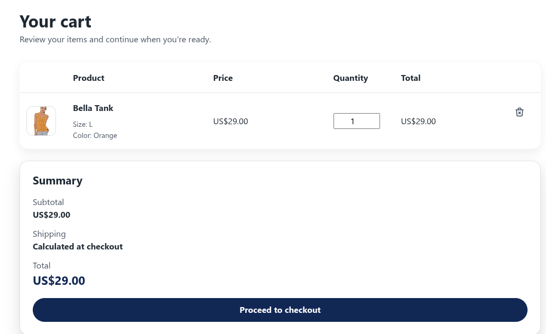Image resolution: width=546 pixels, height=334 pixels.
Task: Click the unit price US$29.00 in the Price column
Action: (230, 121)
